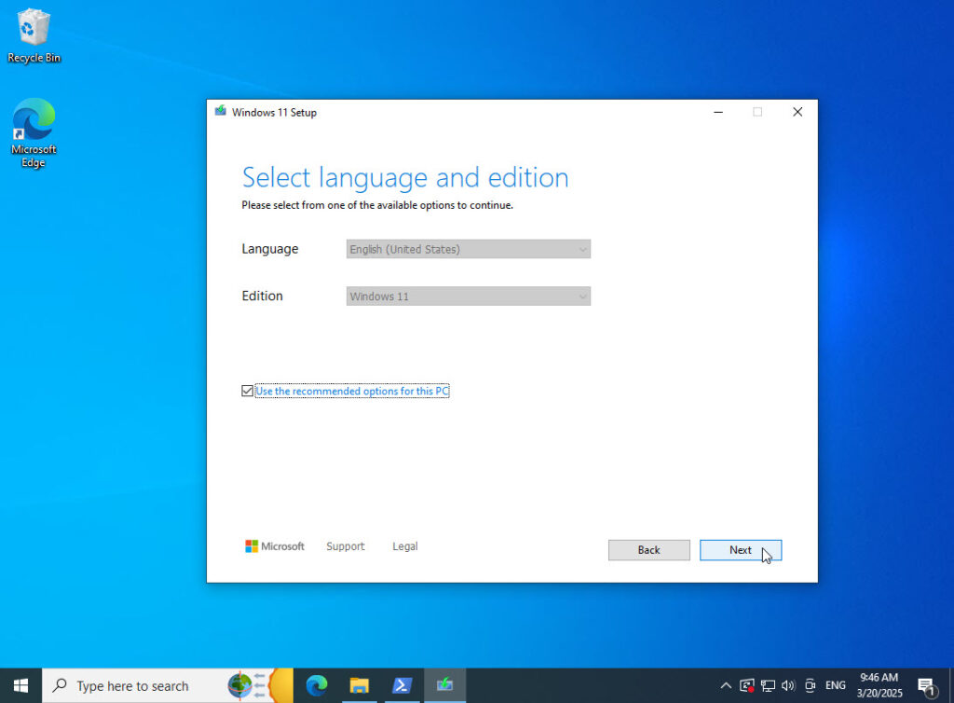Open the Language dropdown
Viewport: 954px width, 703px height.
point(468,249)
